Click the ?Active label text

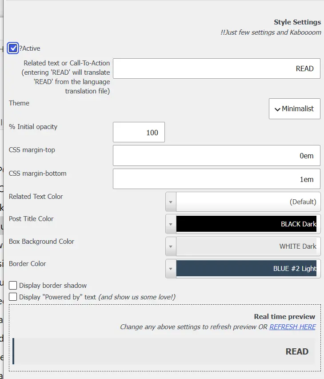[30, 48]
